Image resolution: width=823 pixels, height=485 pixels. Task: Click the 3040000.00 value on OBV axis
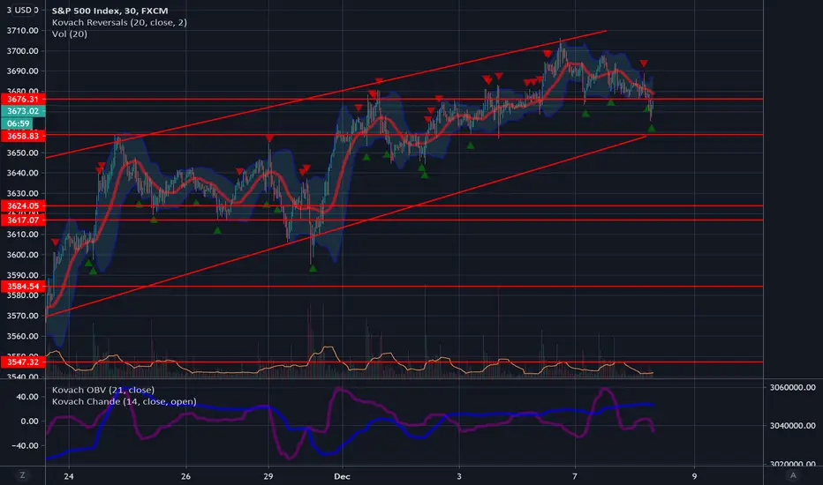(x=793, y=425)
